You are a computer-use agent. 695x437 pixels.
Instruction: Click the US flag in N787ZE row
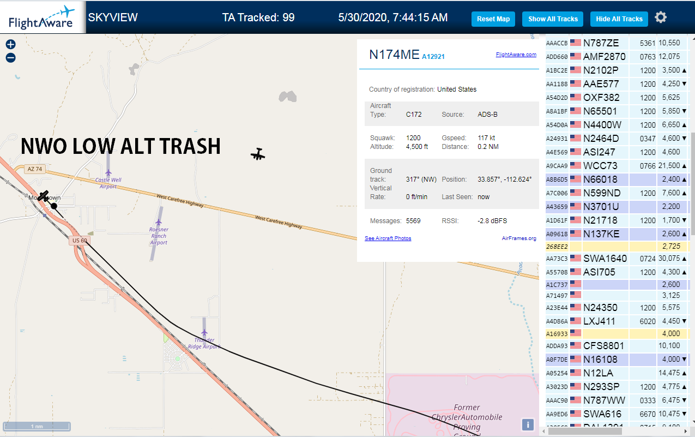pos(576,43)
